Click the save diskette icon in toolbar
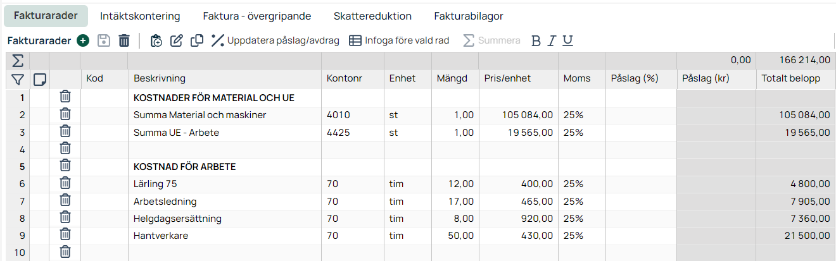 coord(104,40)
